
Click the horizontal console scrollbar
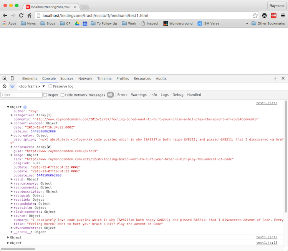pos(18,249)
